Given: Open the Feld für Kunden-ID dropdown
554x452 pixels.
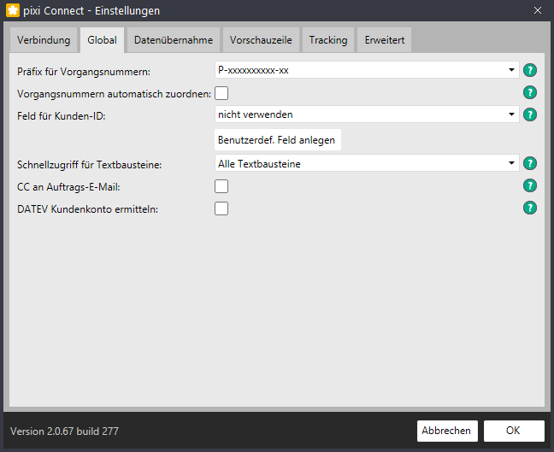Looking at the screenshot, I should click(x=367, y=114).
